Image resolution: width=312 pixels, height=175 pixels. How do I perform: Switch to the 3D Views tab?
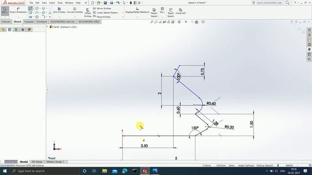(37, 162)
